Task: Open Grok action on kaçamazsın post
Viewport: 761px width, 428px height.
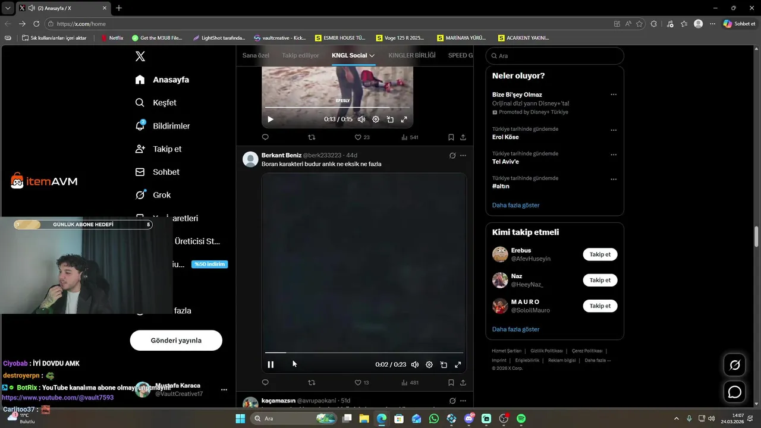Action: [452, 401]
